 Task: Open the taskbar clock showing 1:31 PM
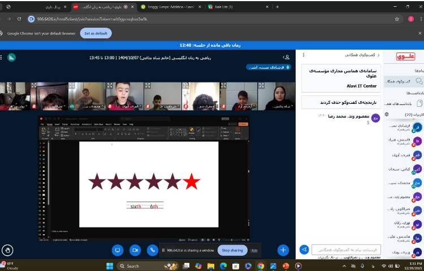pyautogui.click(x=413, y=266)
